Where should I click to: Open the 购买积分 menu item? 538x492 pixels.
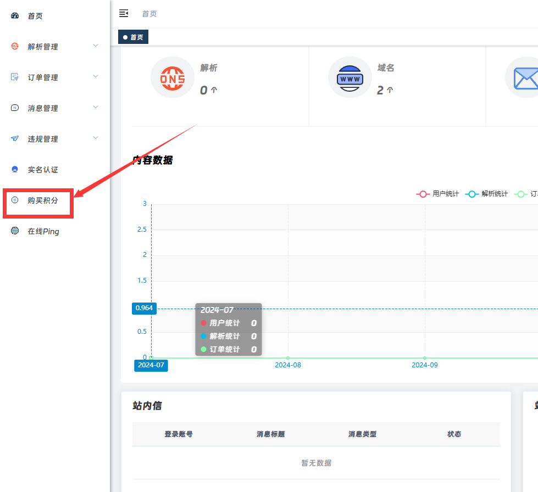coord(42,200)
